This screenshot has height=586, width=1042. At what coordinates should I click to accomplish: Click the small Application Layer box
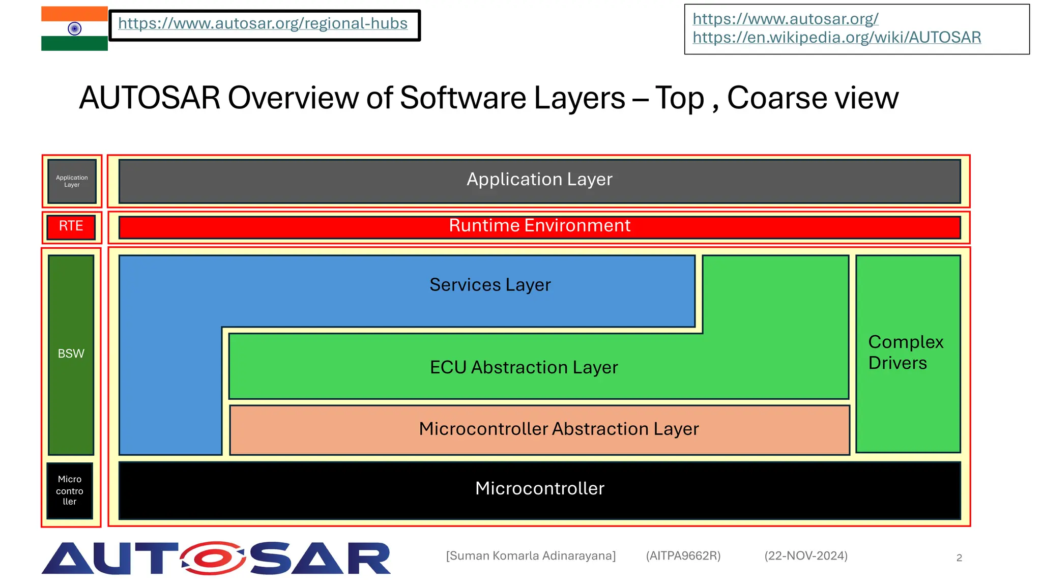(x=72, y=181)
